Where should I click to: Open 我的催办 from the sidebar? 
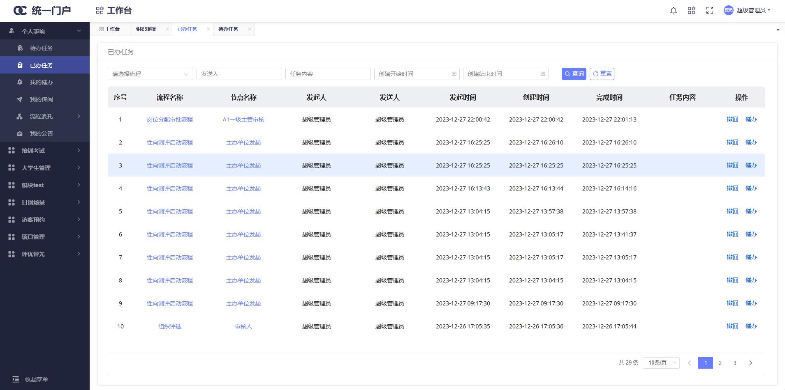41,82
